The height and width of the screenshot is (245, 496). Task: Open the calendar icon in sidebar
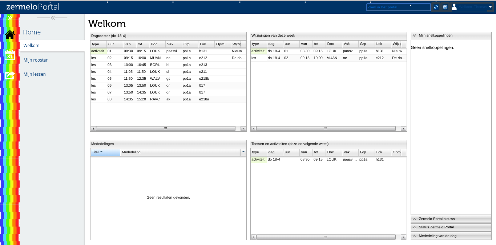[10, 55]
